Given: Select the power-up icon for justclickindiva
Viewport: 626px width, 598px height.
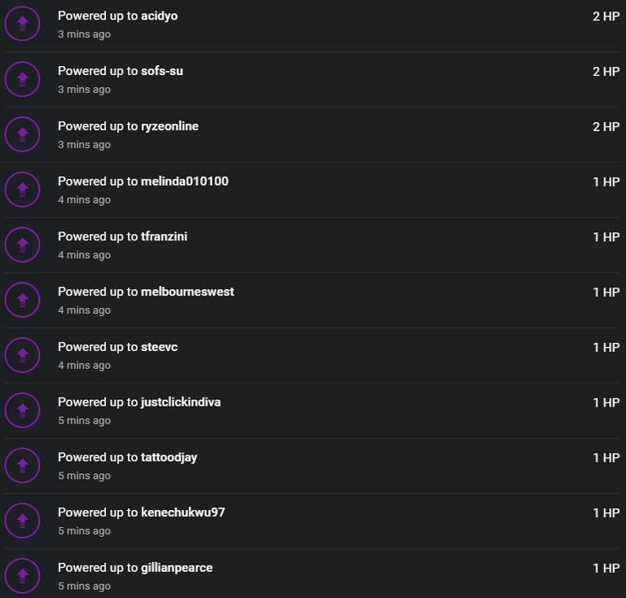Looking at the screenshot, I should [22, 410].
